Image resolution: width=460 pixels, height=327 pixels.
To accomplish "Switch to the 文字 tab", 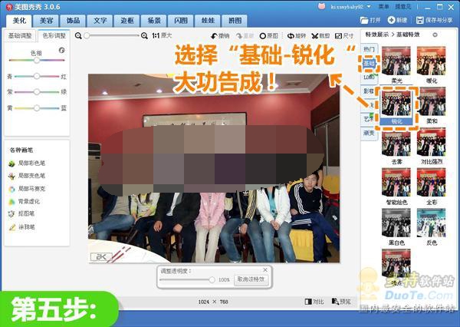I will [x=100, y=21].
